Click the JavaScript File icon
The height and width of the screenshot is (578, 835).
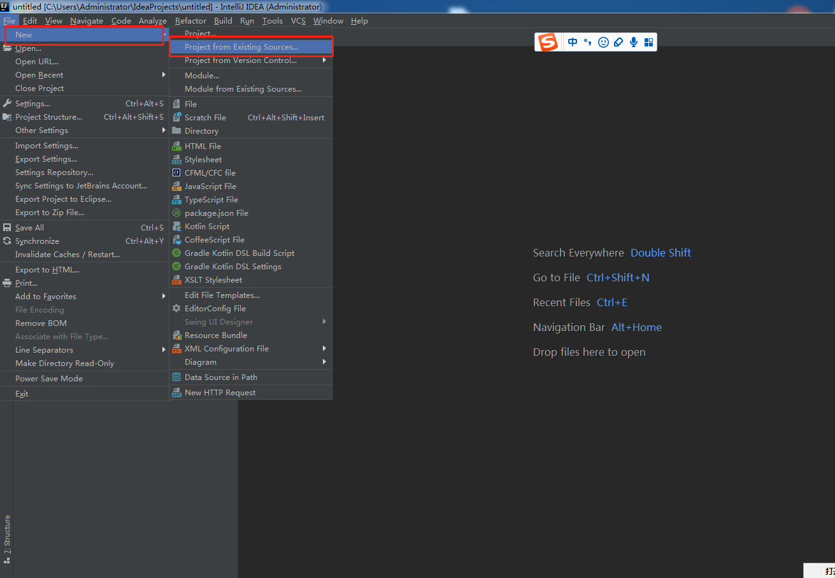pyautogui.click(x=176, y=187)
